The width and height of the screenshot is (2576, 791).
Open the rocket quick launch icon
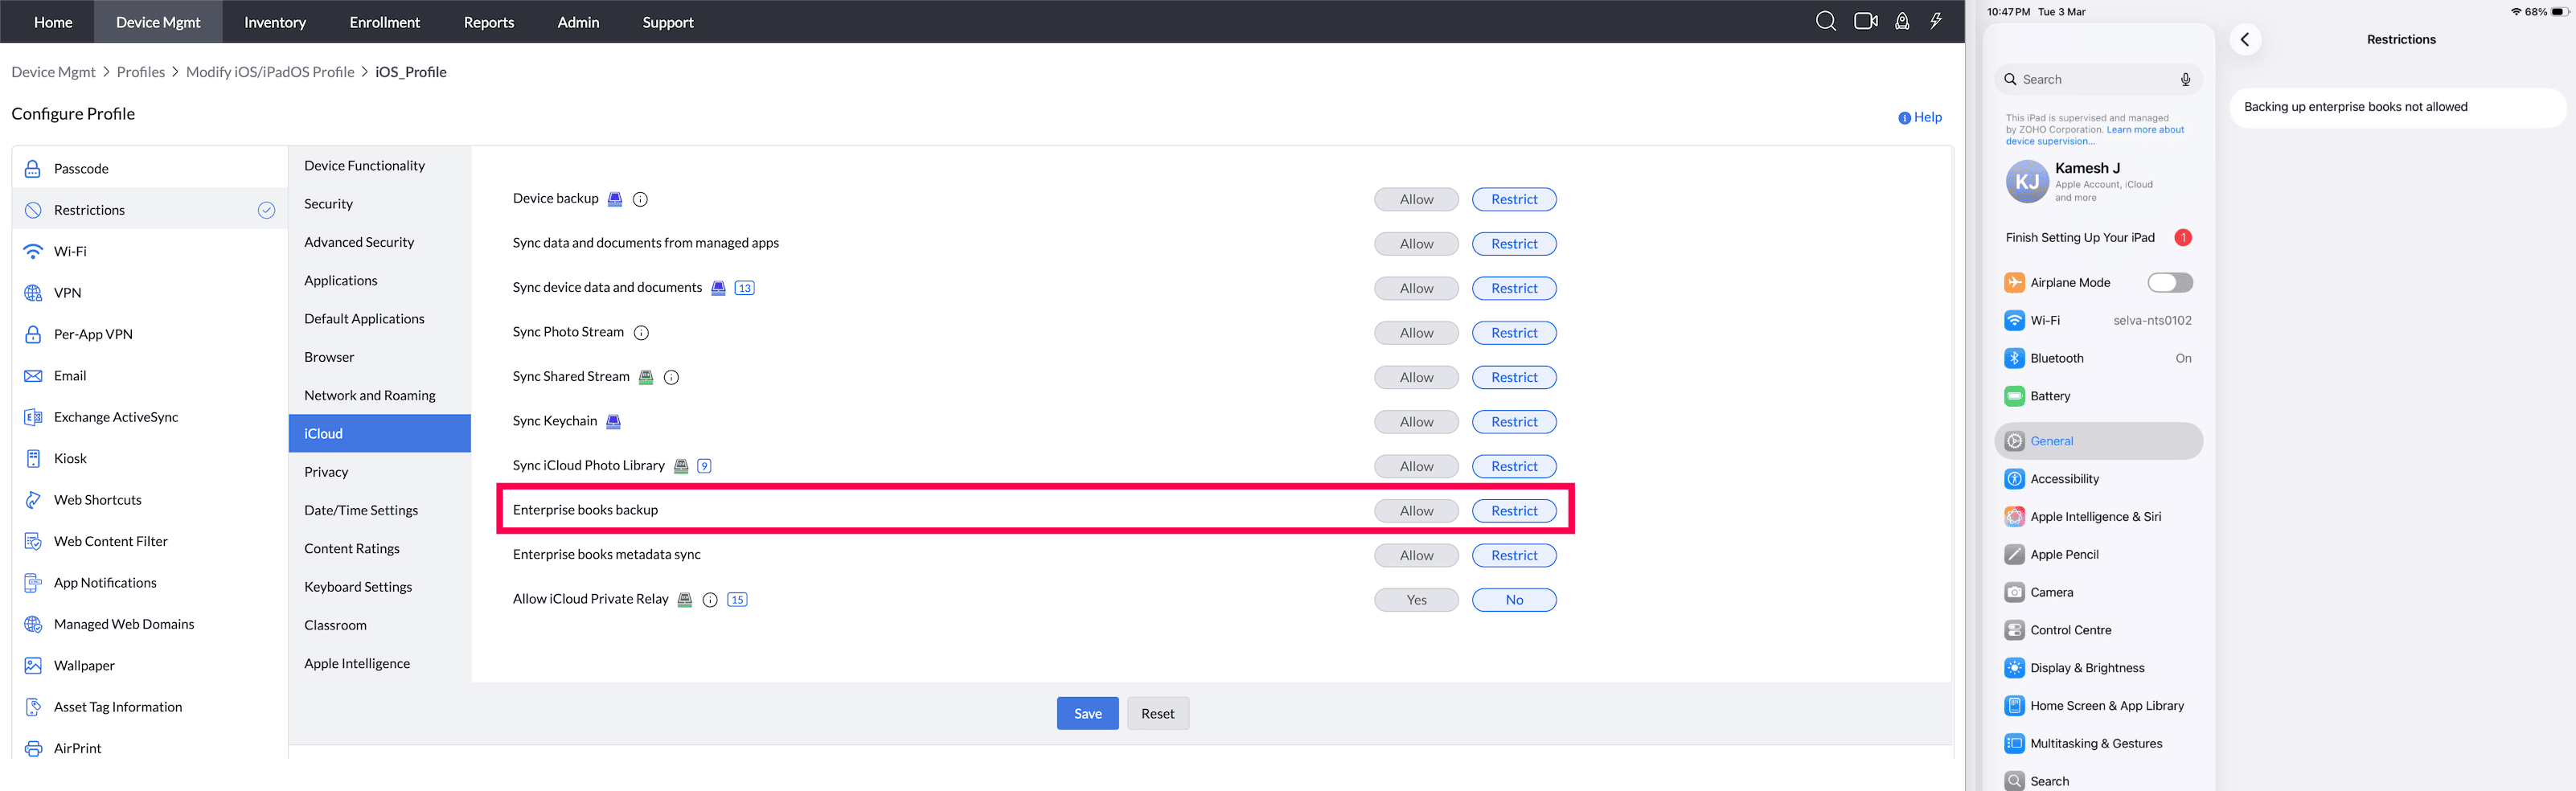coord(1902,21)
